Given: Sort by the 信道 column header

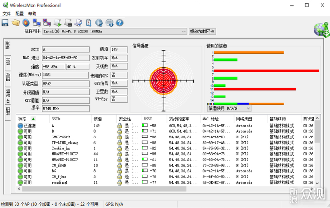Looking at the screenshot, I should (104, 119).
